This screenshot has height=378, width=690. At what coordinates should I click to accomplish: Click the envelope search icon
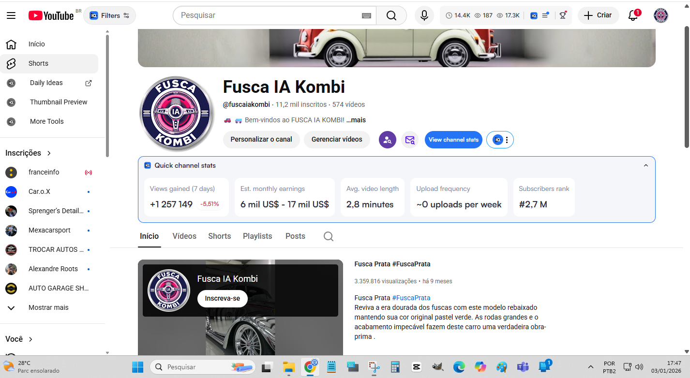[x=410, y=140]
